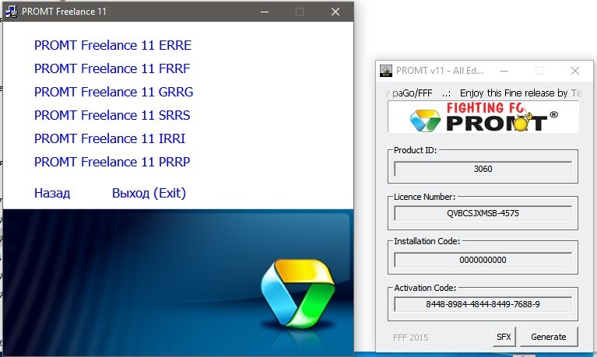The height and width of the screenshot is (357, 597).
Task: Minimize the PROMT v11 keygen window
Action: tap(504, 71)
